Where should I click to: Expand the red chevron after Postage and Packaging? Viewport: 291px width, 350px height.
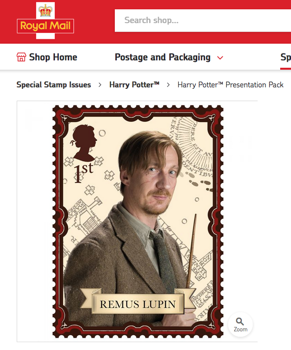pos(220,58)
